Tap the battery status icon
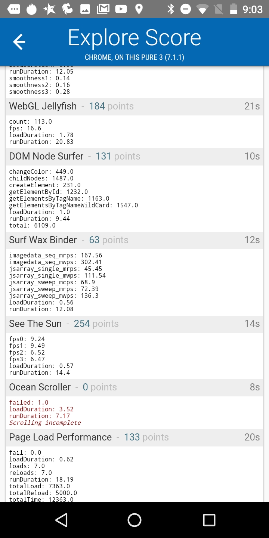 tap(234, 9)
